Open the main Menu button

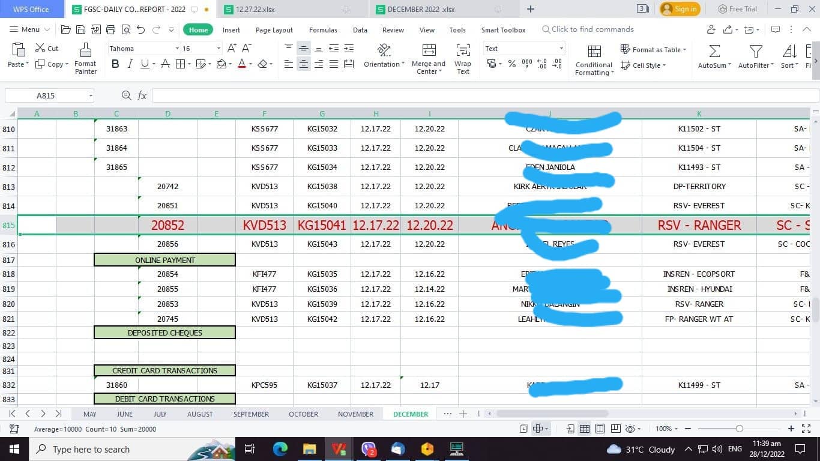click(x=29, y=29)
